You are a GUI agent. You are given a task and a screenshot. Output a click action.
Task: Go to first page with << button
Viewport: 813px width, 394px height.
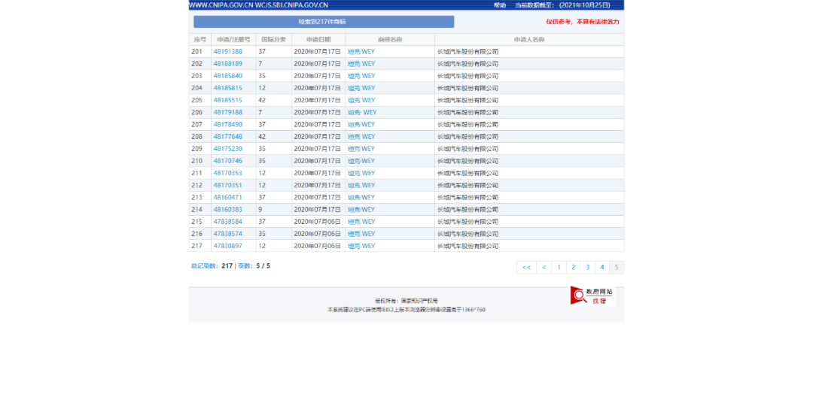pos(526,267)
